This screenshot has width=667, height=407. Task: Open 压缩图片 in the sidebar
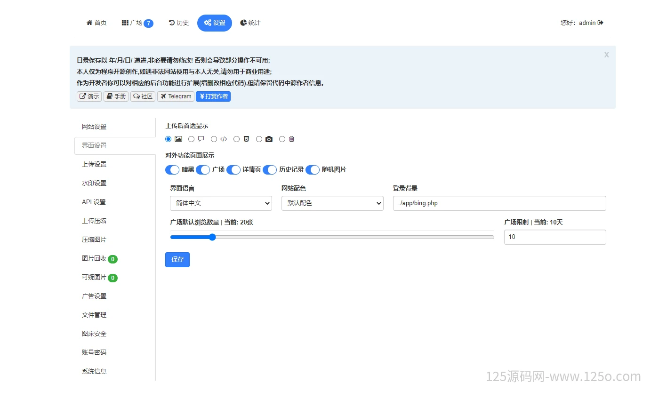pos(115,239)
